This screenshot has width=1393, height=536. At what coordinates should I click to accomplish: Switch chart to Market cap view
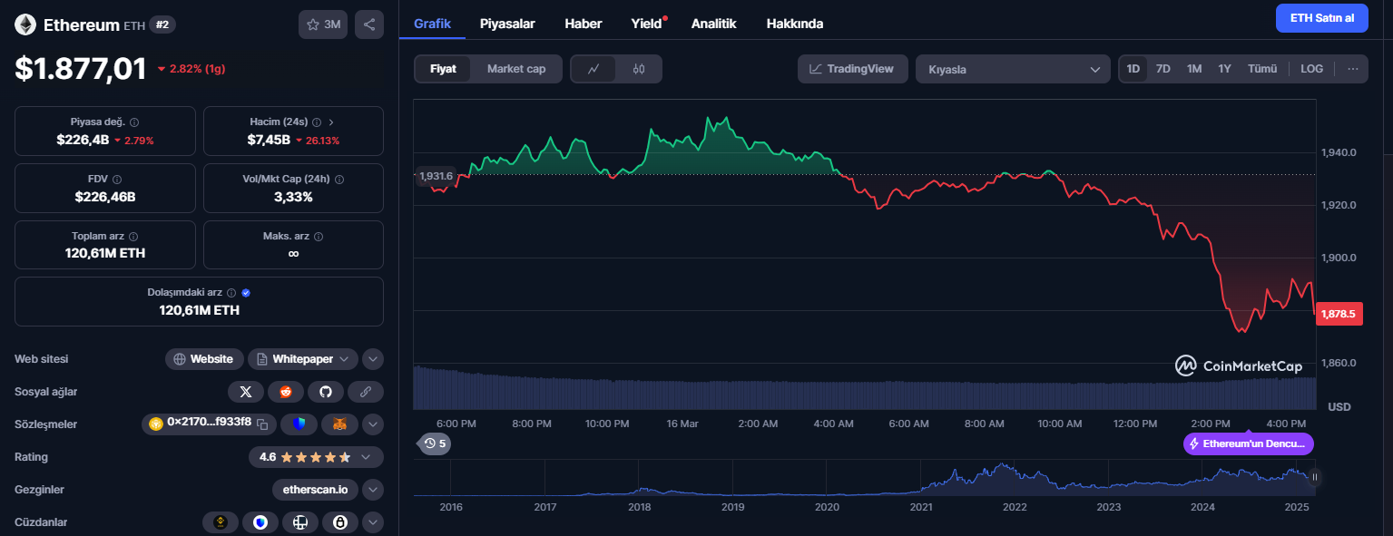516,69
